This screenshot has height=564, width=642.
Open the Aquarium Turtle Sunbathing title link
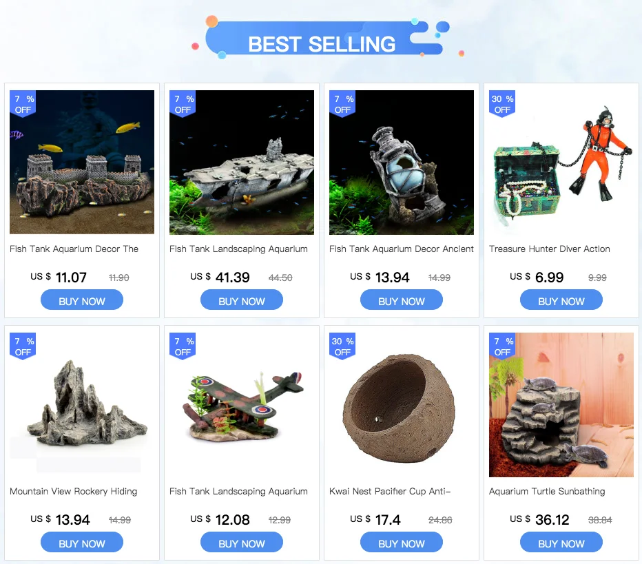(x=547, y=492)
